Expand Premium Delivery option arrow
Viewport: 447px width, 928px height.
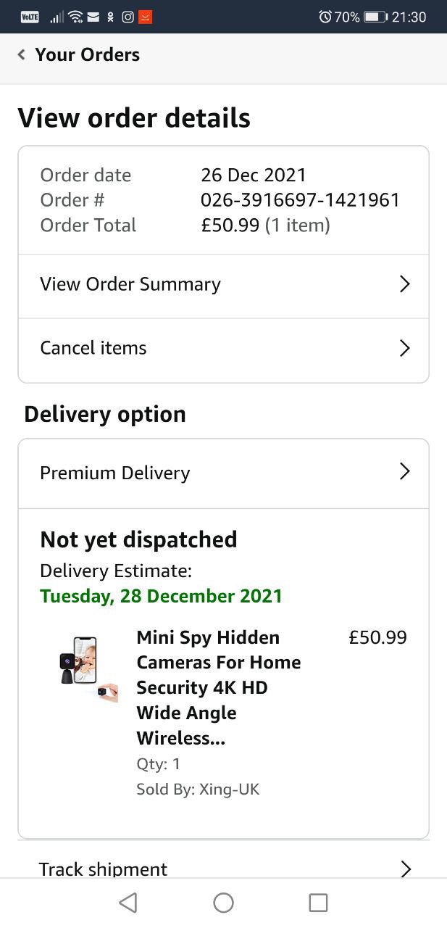(x=405, y=472)
